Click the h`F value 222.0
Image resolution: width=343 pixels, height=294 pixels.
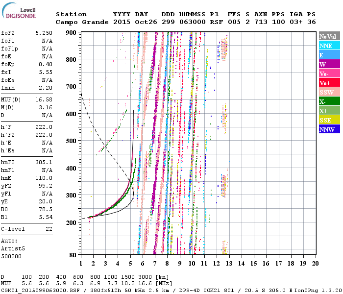coord(44,127)
